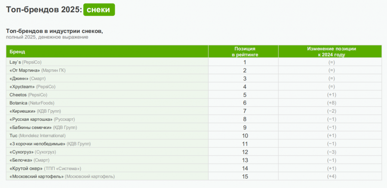Select ranking position number 15

click(x=244, y=176)
